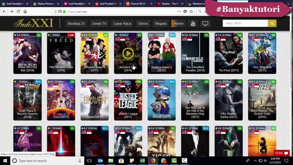This screenshot has height=165, width=293.
Task: Open the Windows Start menu
Action: pos(5,161)
